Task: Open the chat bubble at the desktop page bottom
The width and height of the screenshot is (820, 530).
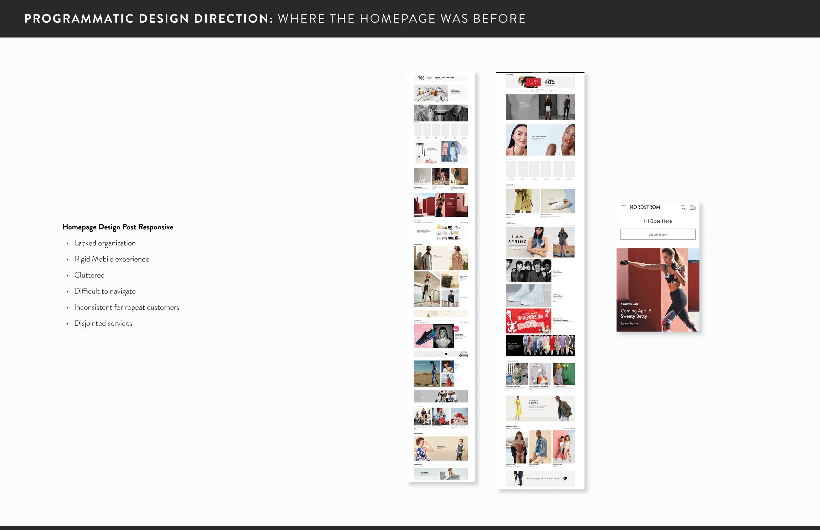Action: coord(565,479)
